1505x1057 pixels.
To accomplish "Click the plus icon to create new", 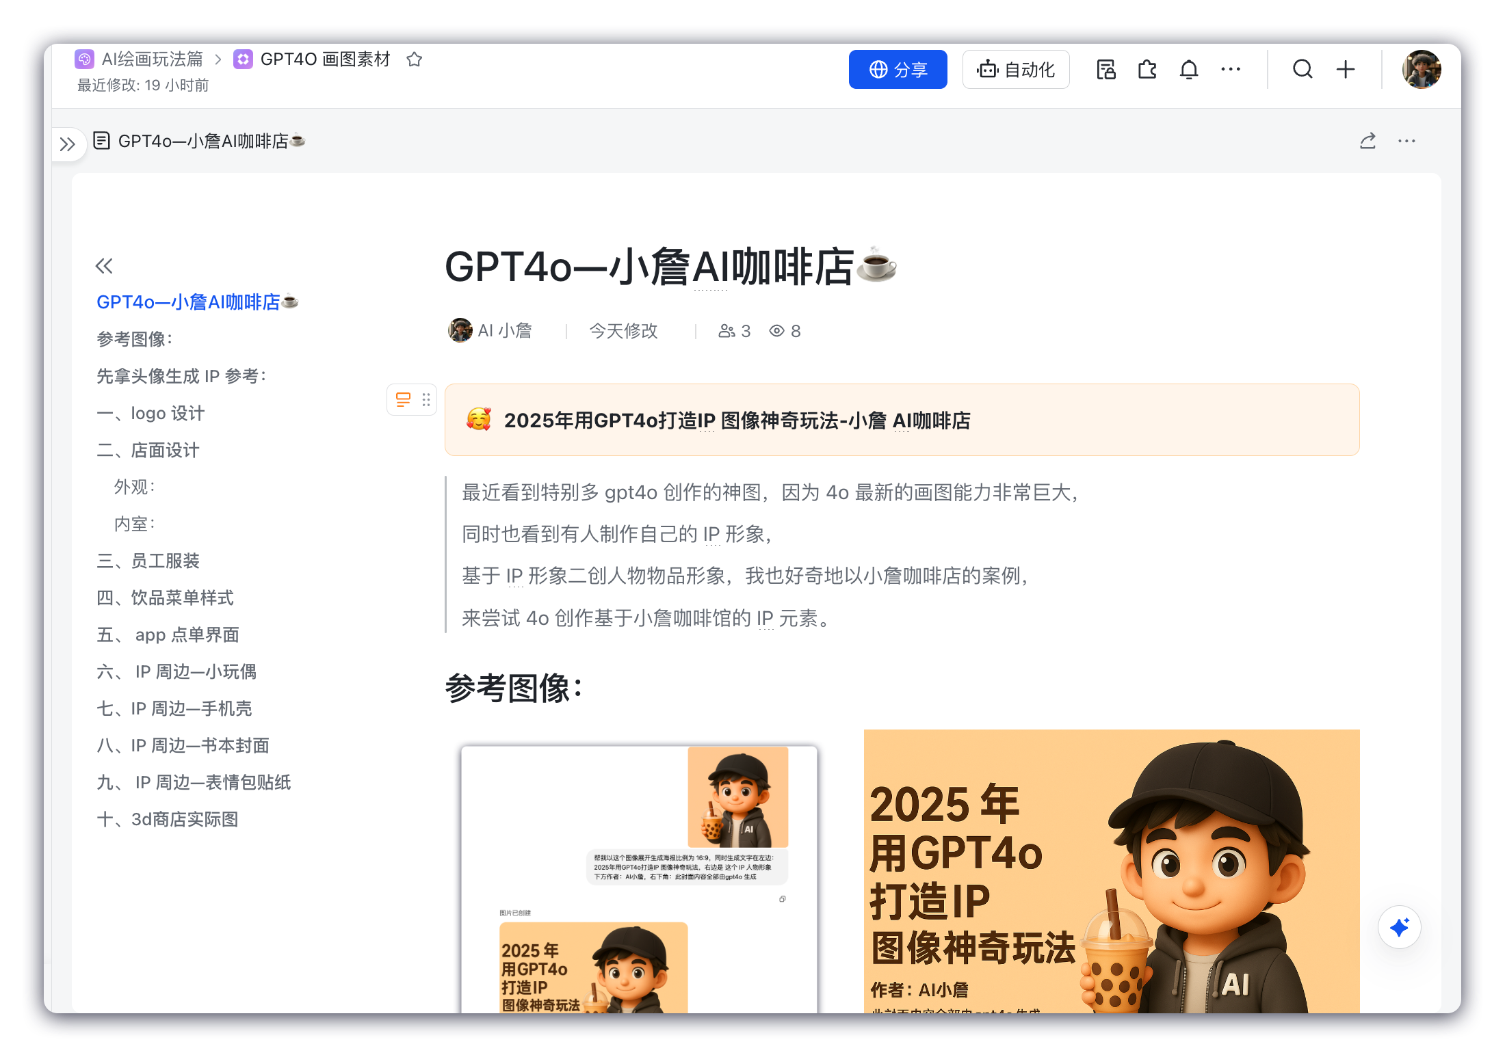I will 1345,69.
